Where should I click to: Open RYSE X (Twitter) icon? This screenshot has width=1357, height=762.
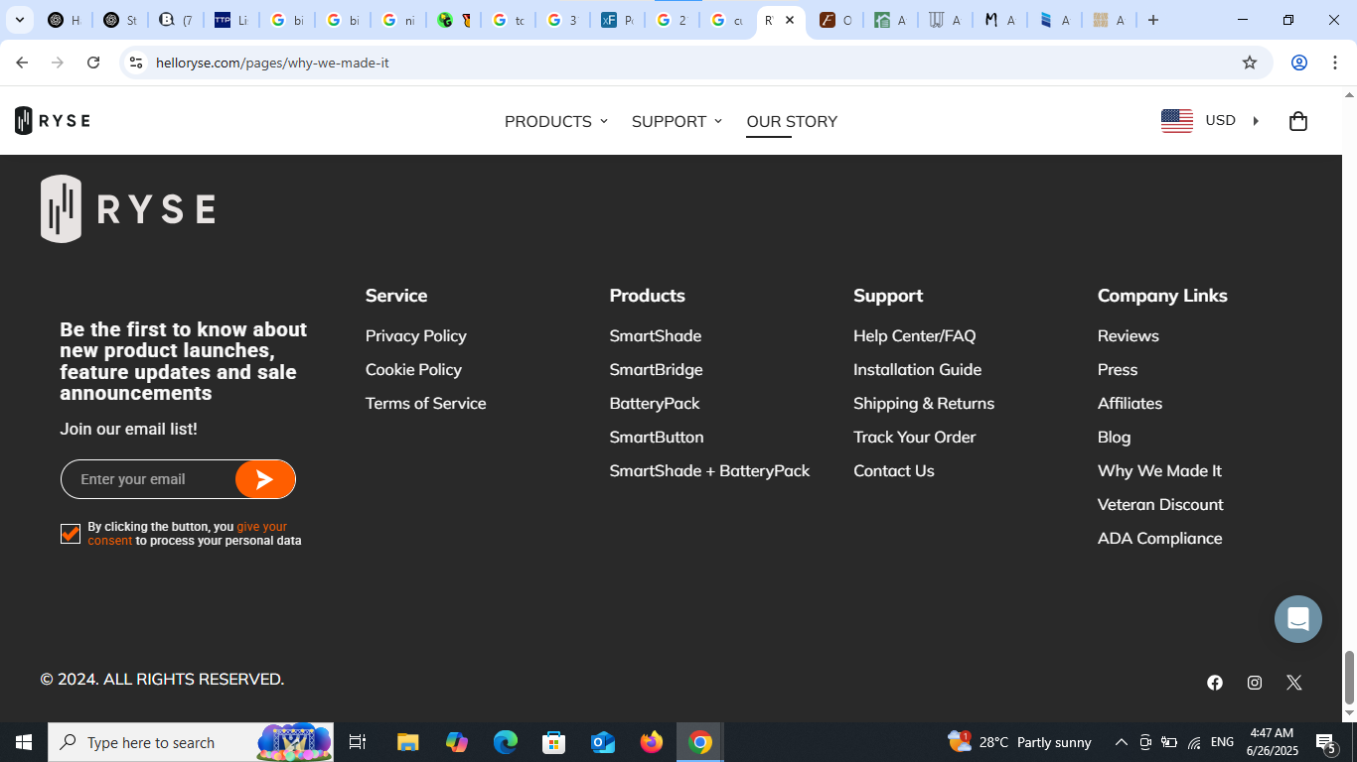(x=1293, y=683)
